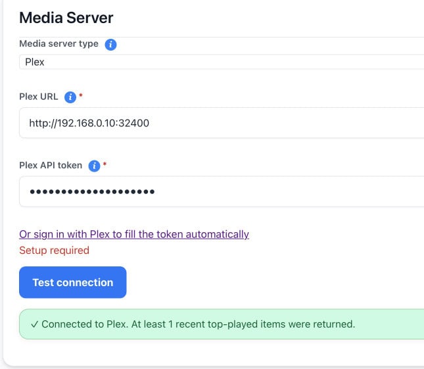Click the Plex URL label
424x369 pixels.
[x=39, y=97]
